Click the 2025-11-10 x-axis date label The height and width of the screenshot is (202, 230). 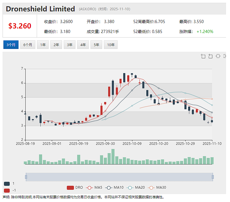212,143
